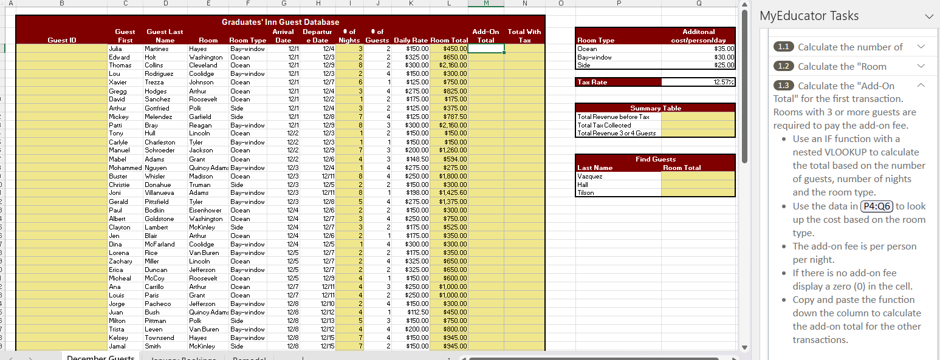Click the Additonal cost/person/day header
Viewport: 940px width, 360px height.
(x=698, y=36)
